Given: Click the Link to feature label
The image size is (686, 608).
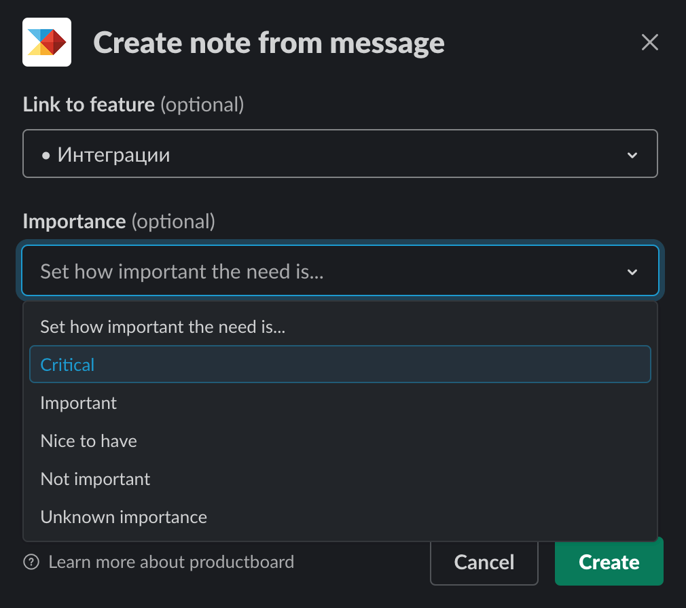Looking at the screenshot, I should [x=89, y=105].
